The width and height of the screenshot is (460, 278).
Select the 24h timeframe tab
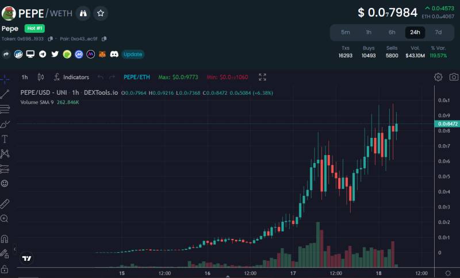(x=415, y=32)
